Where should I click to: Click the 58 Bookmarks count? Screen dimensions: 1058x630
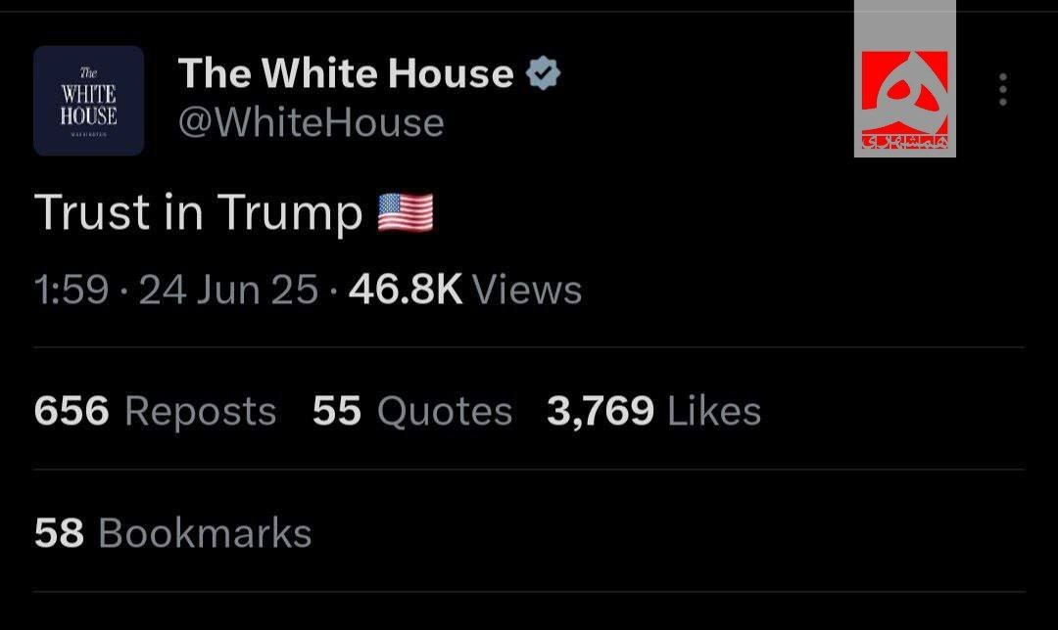coord(59,533)
